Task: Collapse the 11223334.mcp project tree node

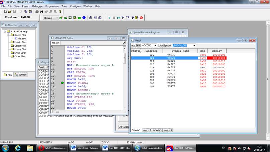Action: [5, 32]
